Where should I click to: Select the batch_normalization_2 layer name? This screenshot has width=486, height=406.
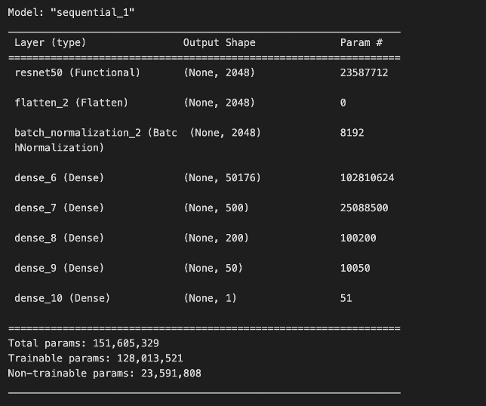(96, 133)
